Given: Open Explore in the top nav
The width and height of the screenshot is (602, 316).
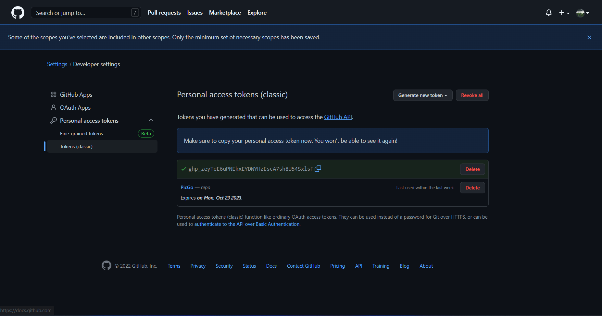Looking at the screenshot, I should pos(257,13).
